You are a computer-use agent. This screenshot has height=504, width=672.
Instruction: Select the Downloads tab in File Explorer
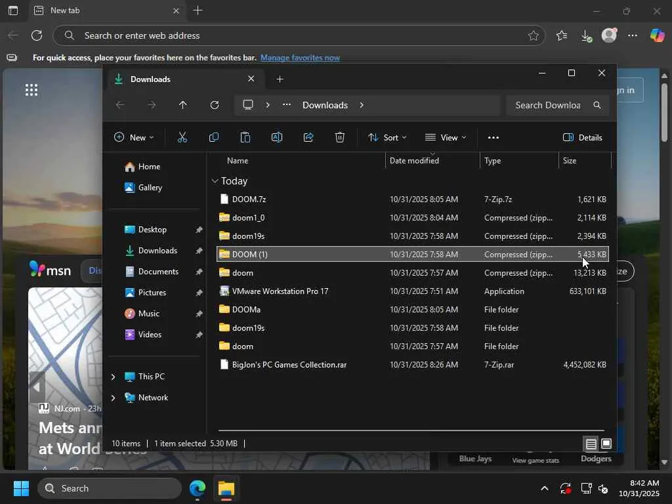[184, 79]
